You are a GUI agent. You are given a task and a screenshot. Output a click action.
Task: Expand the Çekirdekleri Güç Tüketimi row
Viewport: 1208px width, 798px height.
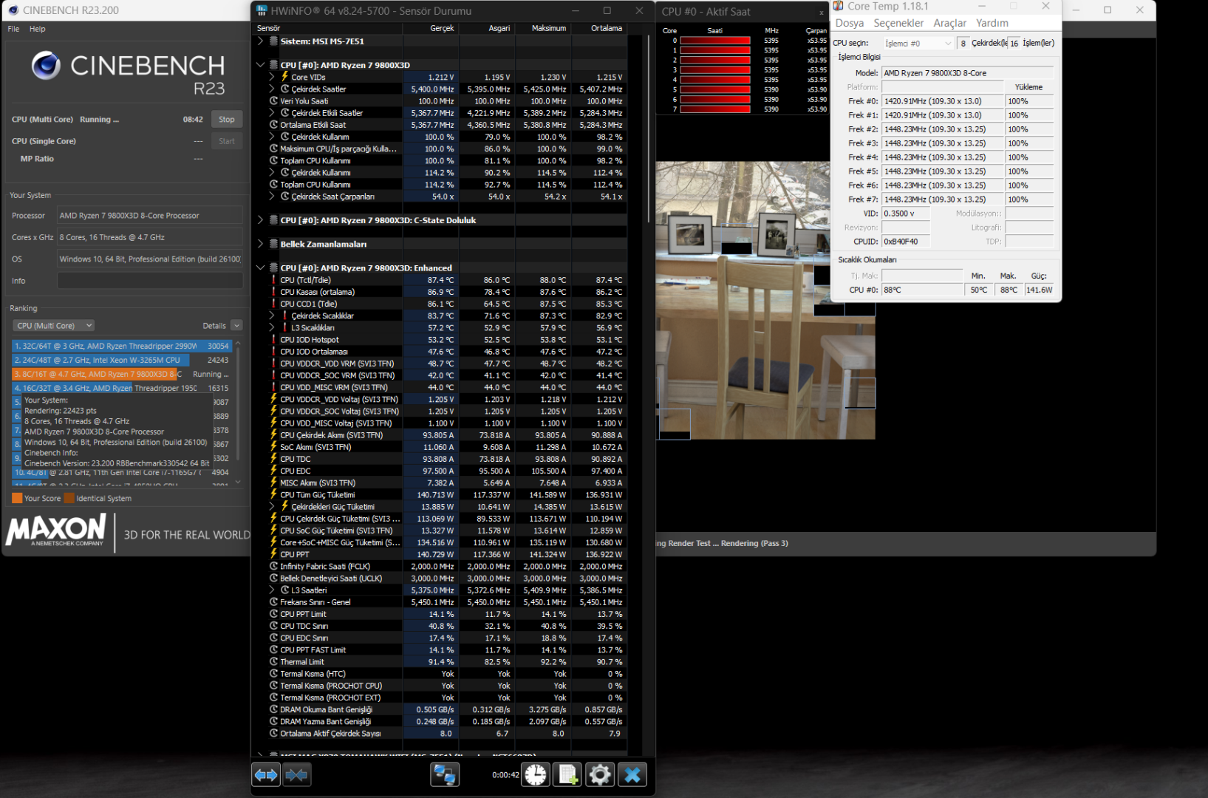pyautogui.click(x=272, y=507)
